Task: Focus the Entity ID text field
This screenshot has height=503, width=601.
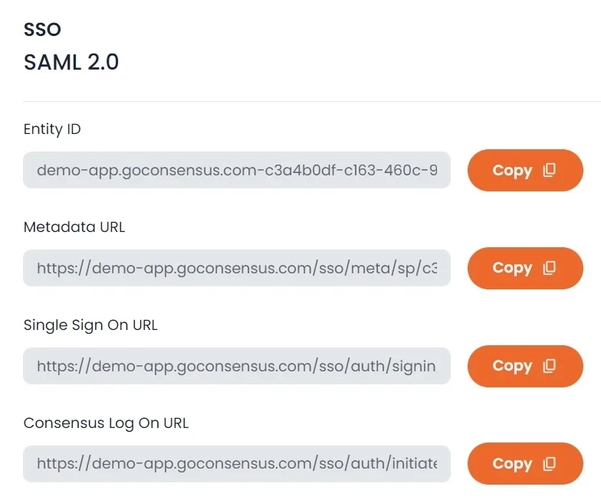Action: [236, 170]
